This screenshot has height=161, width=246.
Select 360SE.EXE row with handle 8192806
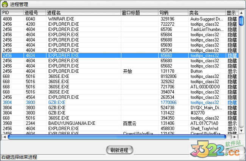(x=120, y=77)
